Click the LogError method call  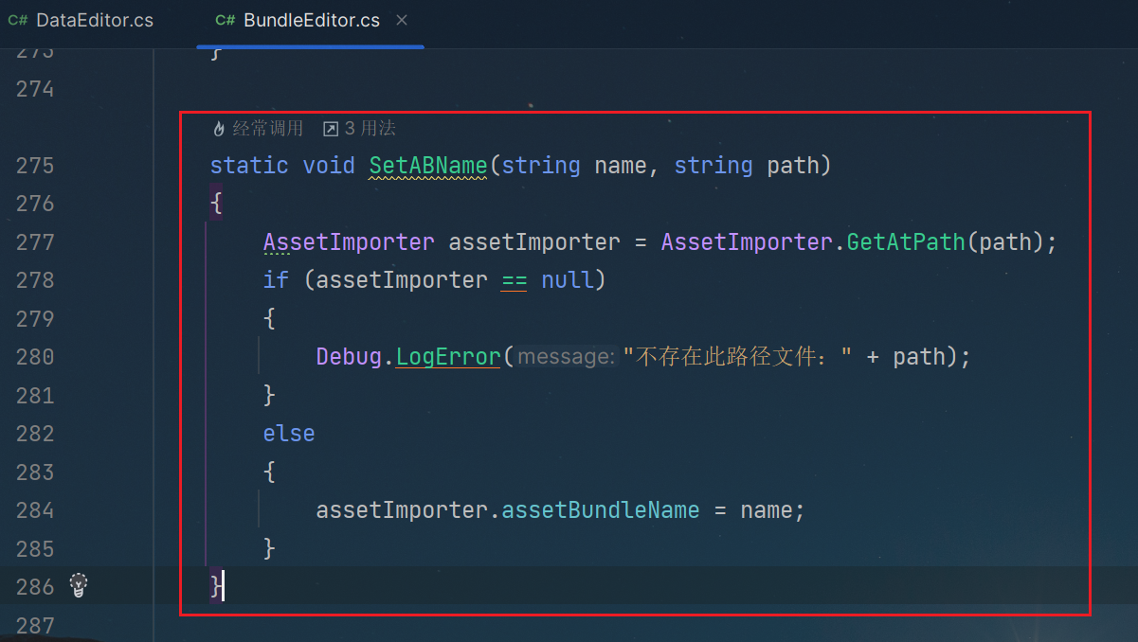447,357
